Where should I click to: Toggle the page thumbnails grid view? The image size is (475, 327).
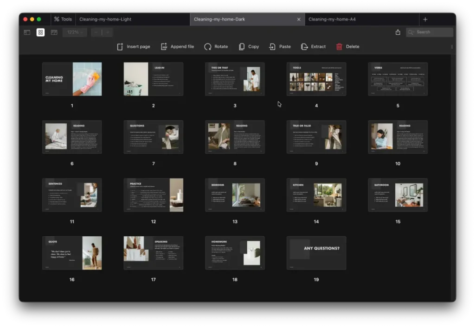pos(41,32)
